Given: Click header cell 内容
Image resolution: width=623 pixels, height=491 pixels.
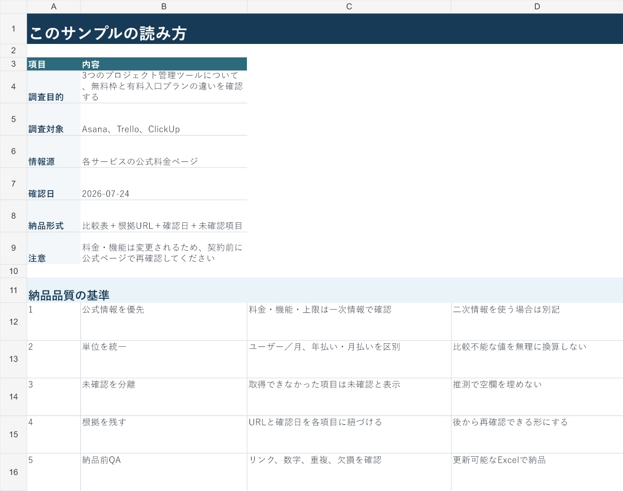Looking at the screenshot, I should point(164,64).
